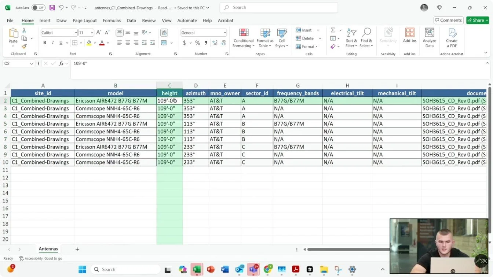The width and height of the screenshot is (493, 277).
Task: Toggle Top Align
Action: (120, 33)
